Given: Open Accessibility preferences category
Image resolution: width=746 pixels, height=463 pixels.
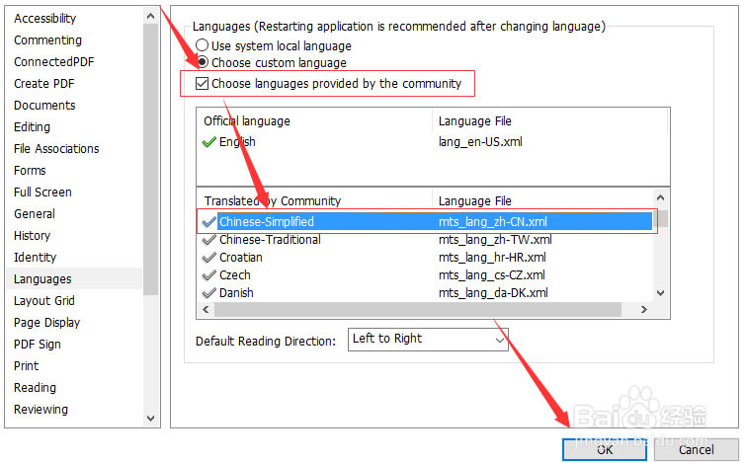Looking at the screenshot, I should [45, 19].
